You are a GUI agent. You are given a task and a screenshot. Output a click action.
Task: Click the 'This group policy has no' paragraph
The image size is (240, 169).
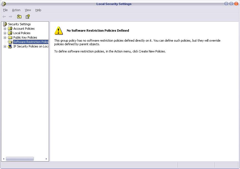coord(137,42)
